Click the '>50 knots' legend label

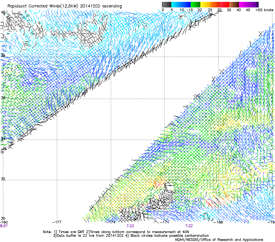pyautogui.click(x=264, y=10)
